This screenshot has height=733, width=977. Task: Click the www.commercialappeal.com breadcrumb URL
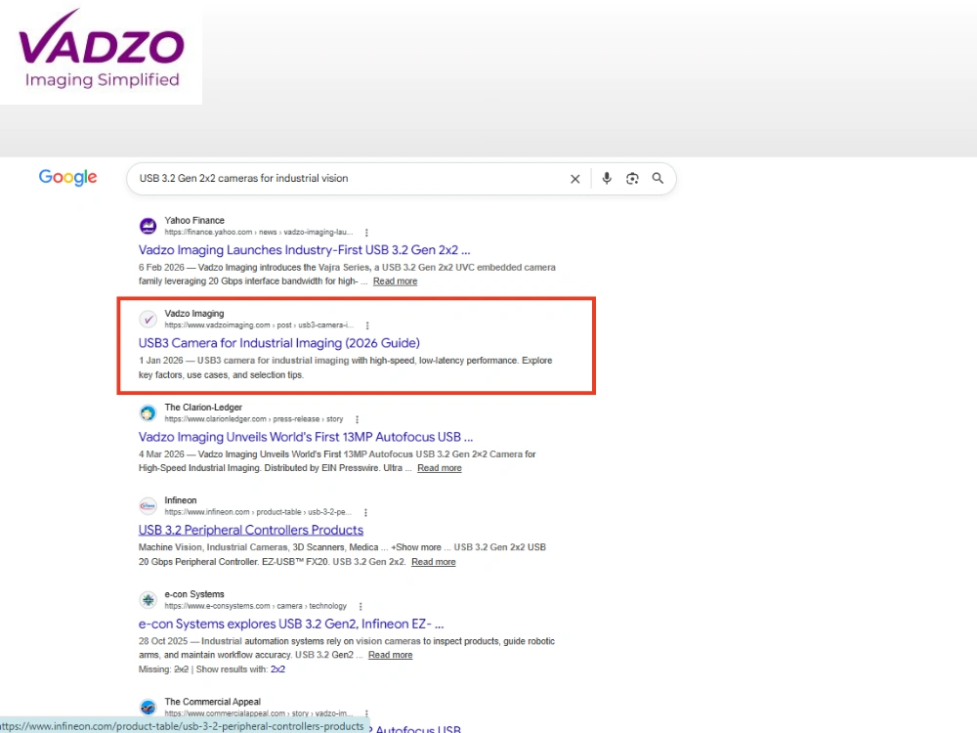pyautogui.click(x=259, y=713)
